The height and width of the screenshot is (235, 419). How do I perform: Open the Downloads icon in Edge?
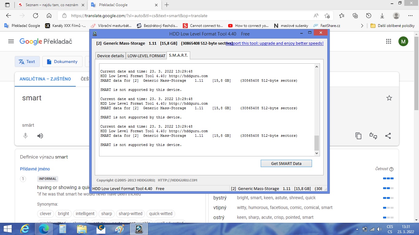pos(382,16)
